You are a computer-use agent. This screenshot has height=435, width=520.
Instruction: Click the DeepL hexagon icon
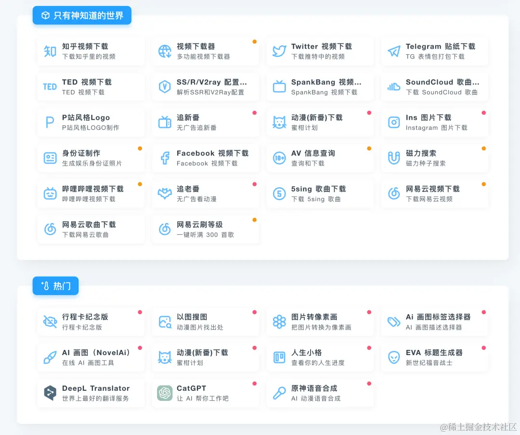(x=50, y=393)
